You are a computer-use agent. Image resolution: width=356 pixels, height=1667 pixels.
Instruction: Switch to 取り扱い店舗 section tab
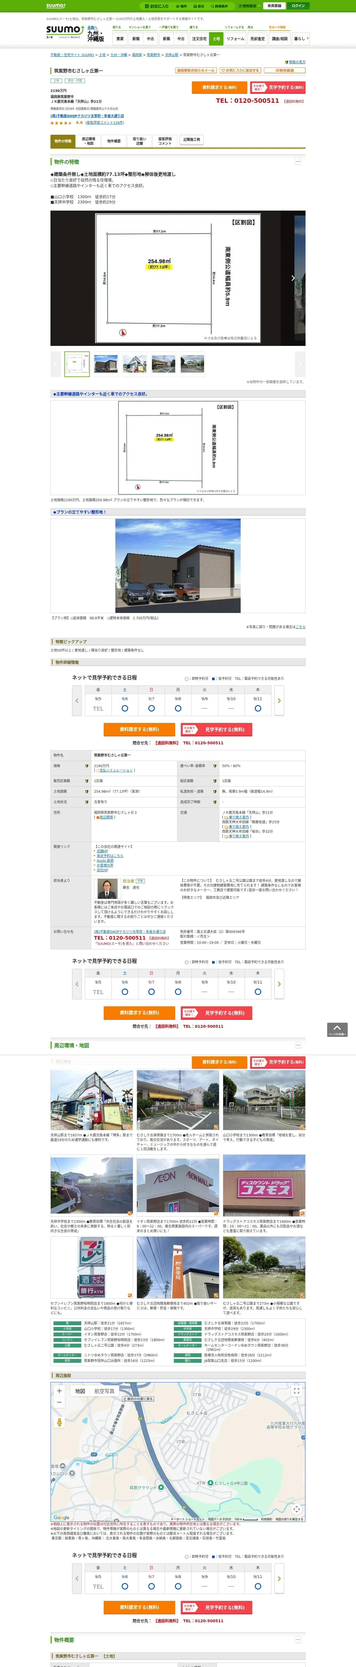139,141
